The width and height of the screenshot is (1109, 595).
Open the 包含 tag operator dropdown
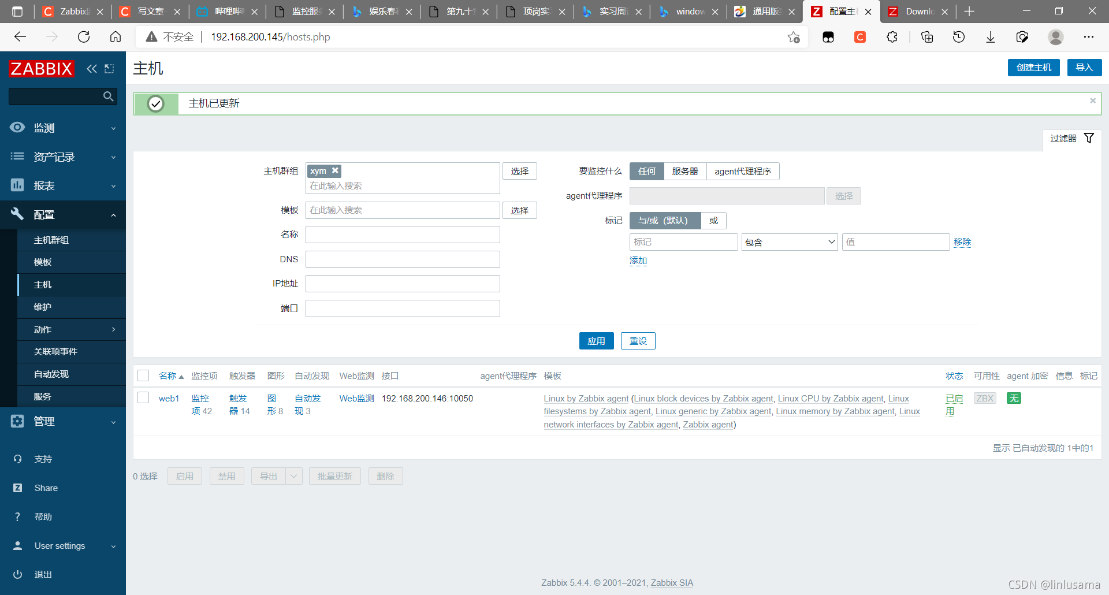tap(790, 242)
